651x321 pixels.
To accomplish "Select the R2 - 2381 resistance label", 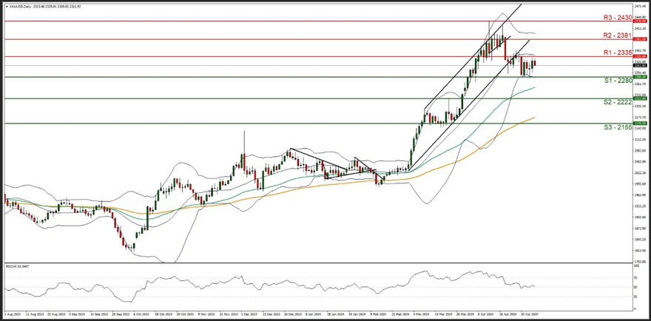I will coord(618,36).
